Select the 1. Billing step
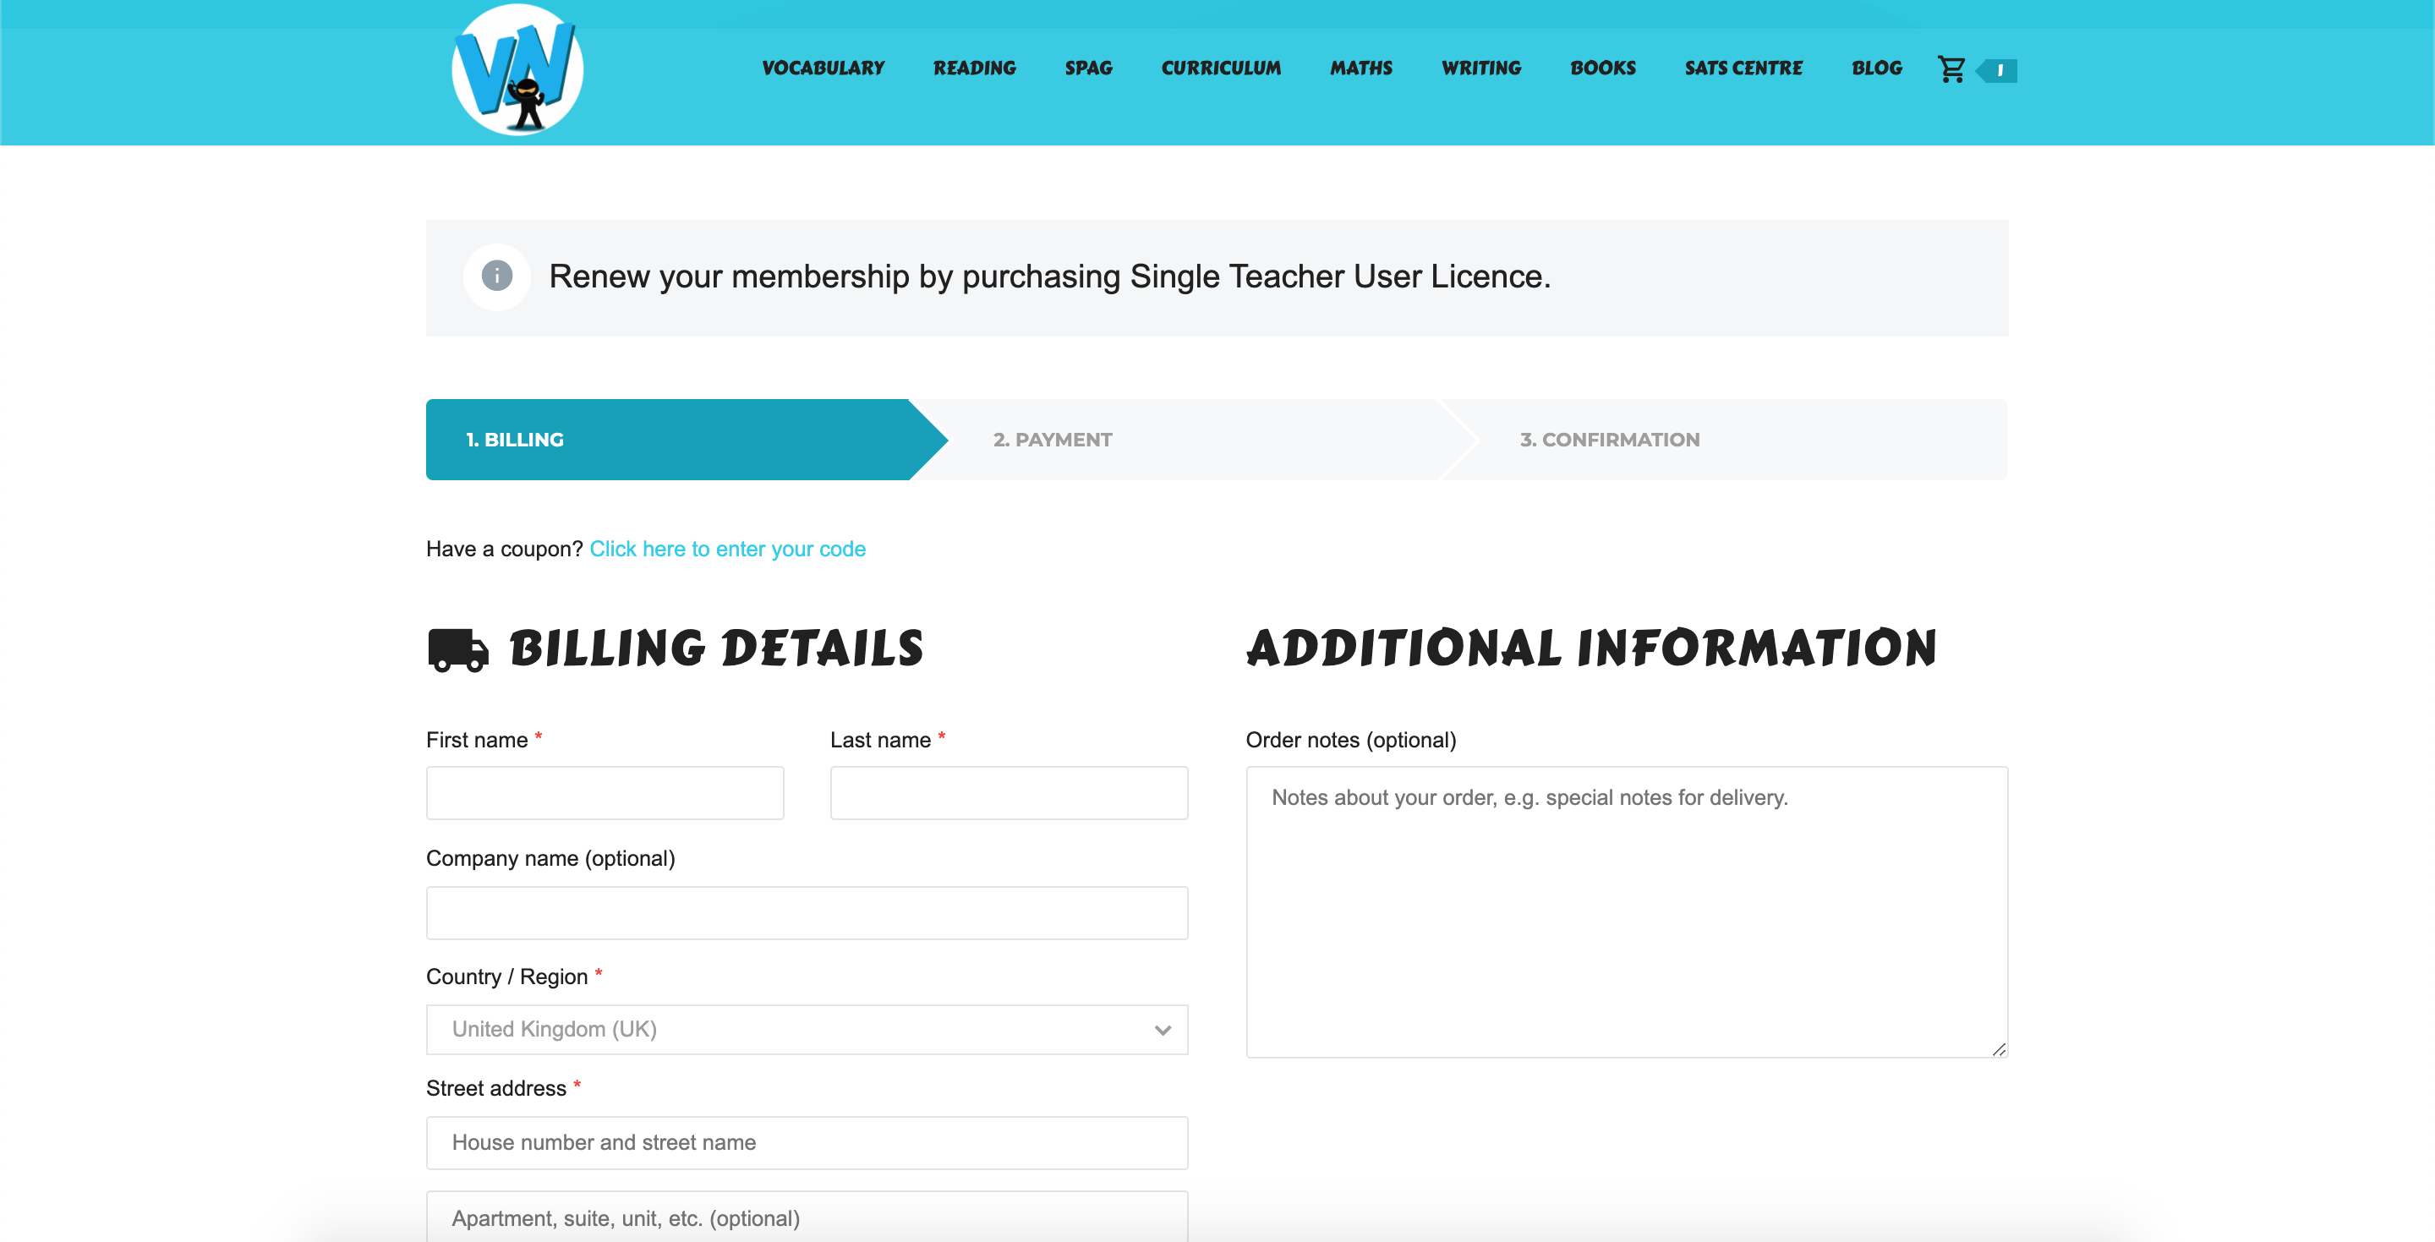The height and width of the screenshot is (1242, 2435). point(686,440)
